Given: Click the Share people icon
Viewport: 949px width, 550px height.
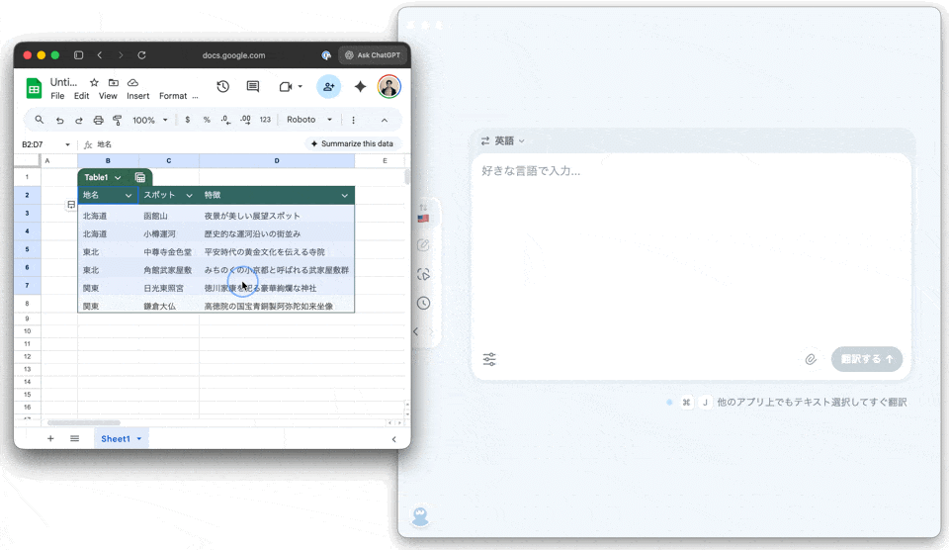Looking at the screenshot, I should (328, 87).
